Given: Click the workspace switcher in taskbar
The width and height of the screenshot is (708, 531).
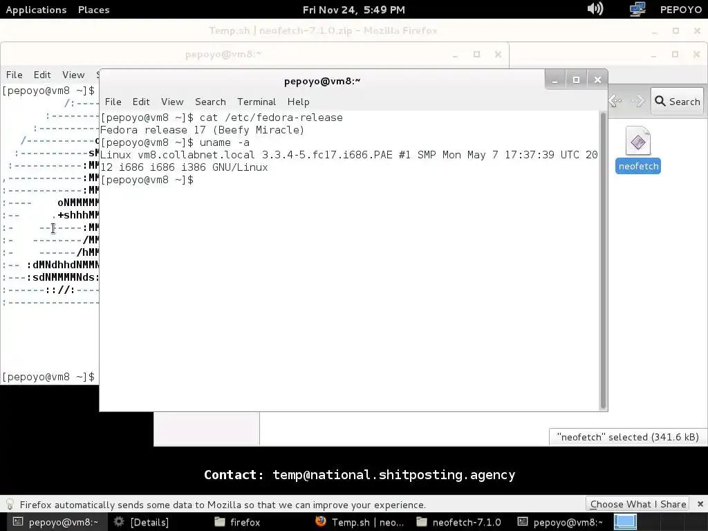Looking at the screenshot, I should click(625, 522).
